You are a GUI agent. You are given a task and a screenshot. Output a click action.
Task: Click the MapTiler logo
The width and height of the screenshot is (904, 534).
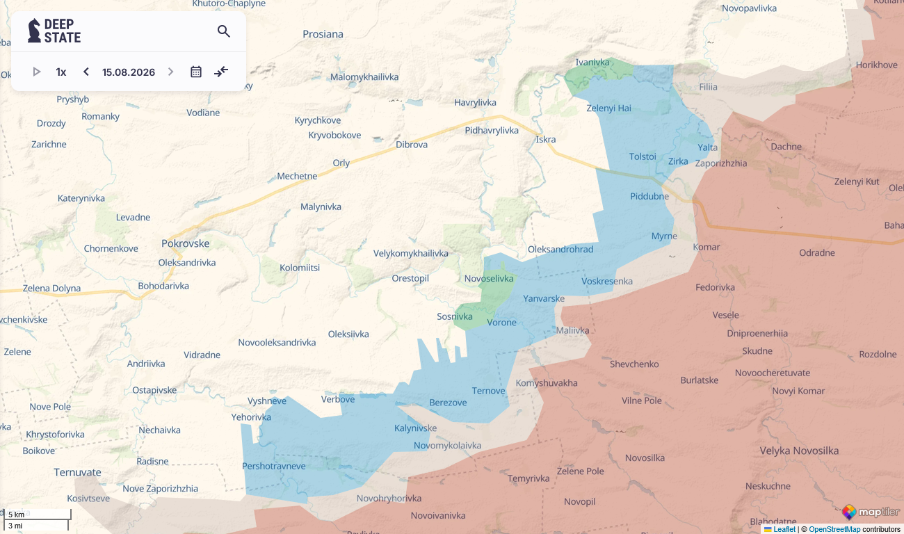click(871, 512)
